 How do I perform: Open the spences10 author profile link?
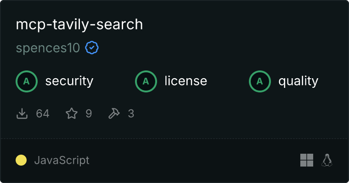(48, 48)
